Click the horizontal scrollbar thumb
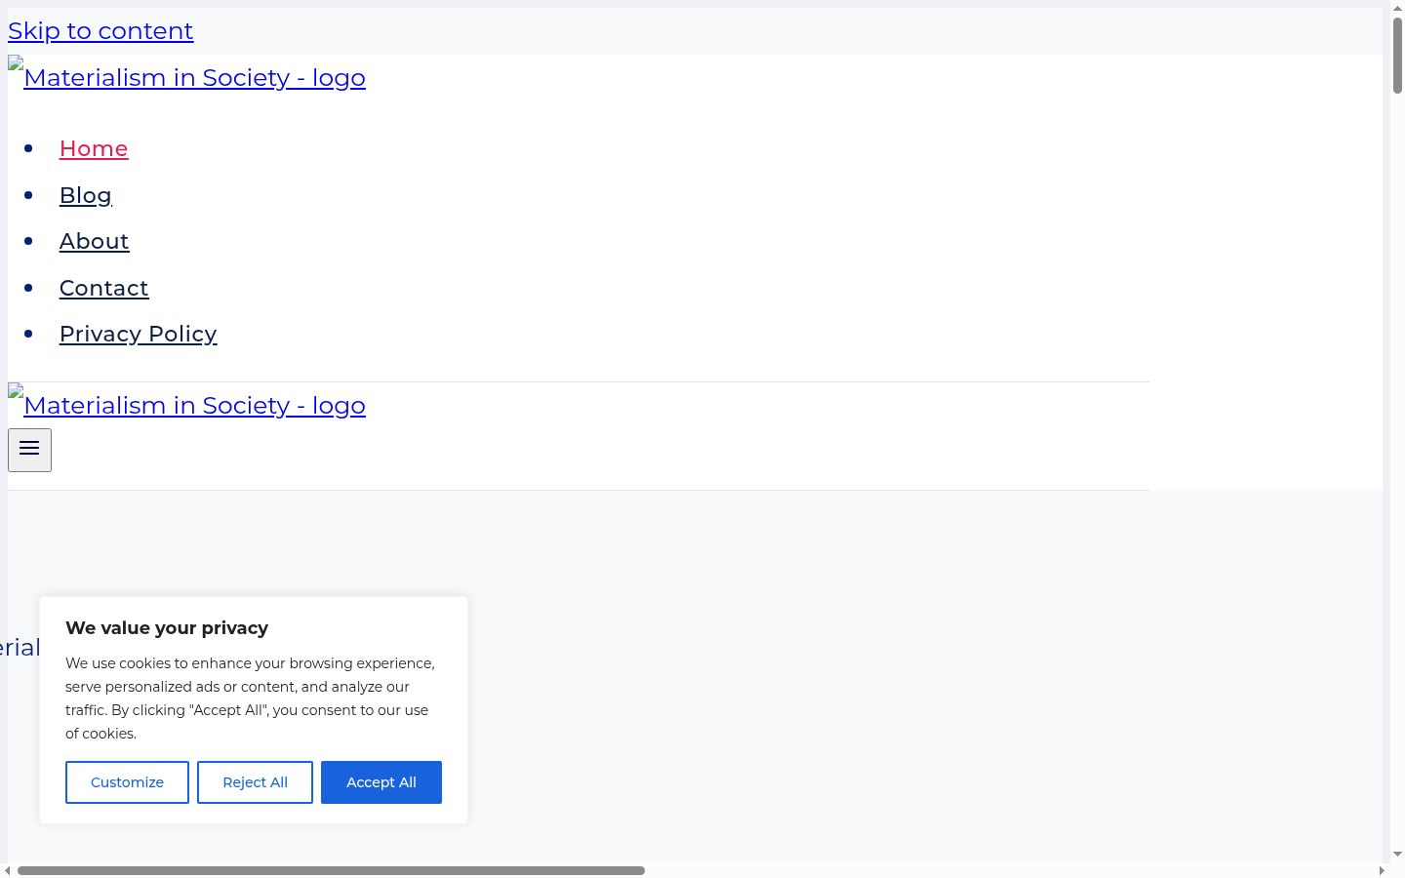This screenshot has height=878, width=1405. pos(331,870)
